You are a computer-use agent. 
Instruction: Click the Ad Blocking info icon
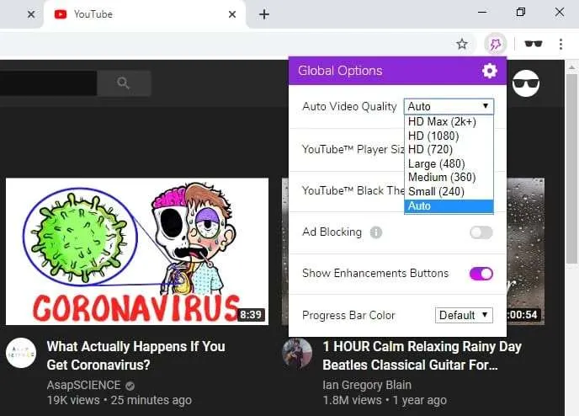pos(376,232)
